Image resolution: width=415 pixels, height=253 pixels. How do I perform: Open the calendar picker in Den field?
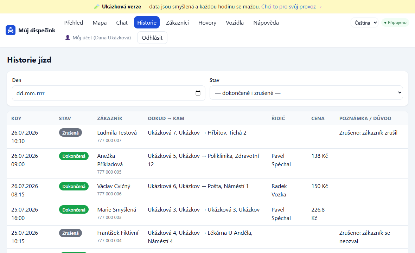pyautogui.click(x=198, y=93)
